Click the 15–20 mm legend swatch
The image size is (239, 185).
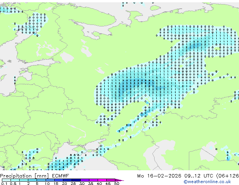pyautogui.click(x=58, y=180)
